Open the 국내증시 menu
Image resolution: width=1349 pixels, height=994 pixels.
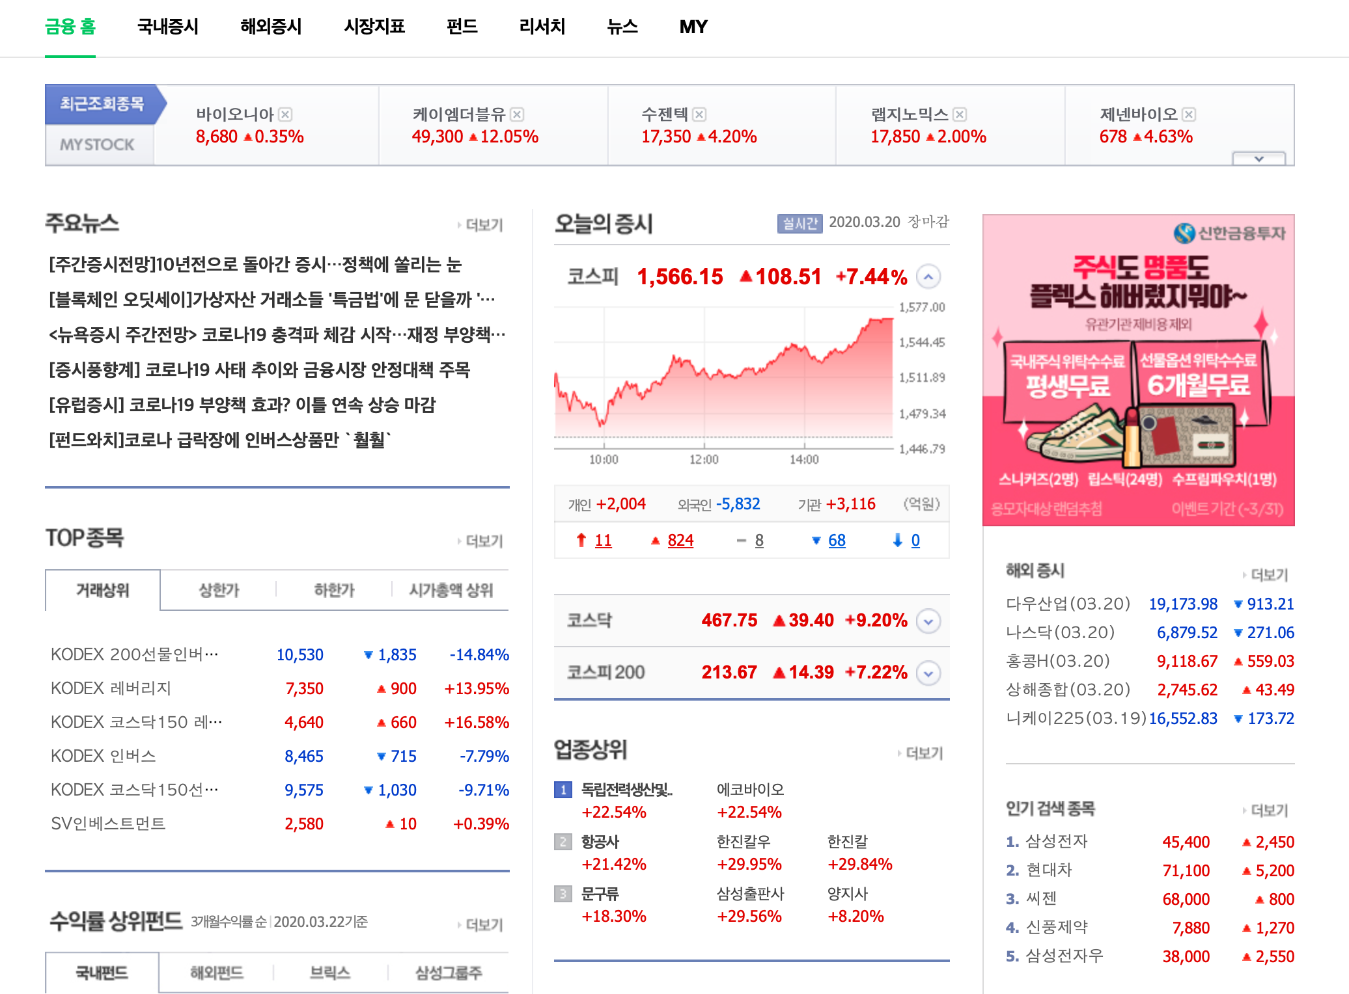(x=167, y=27)
